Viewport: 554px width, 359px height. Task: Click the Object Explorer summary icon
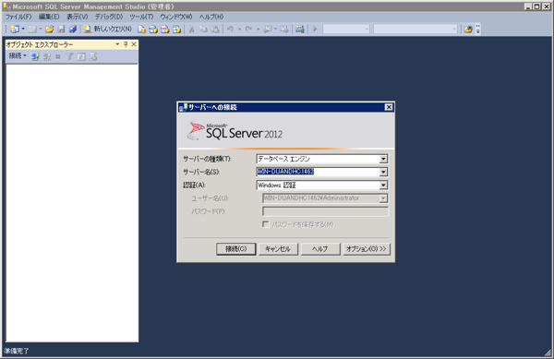93,56
